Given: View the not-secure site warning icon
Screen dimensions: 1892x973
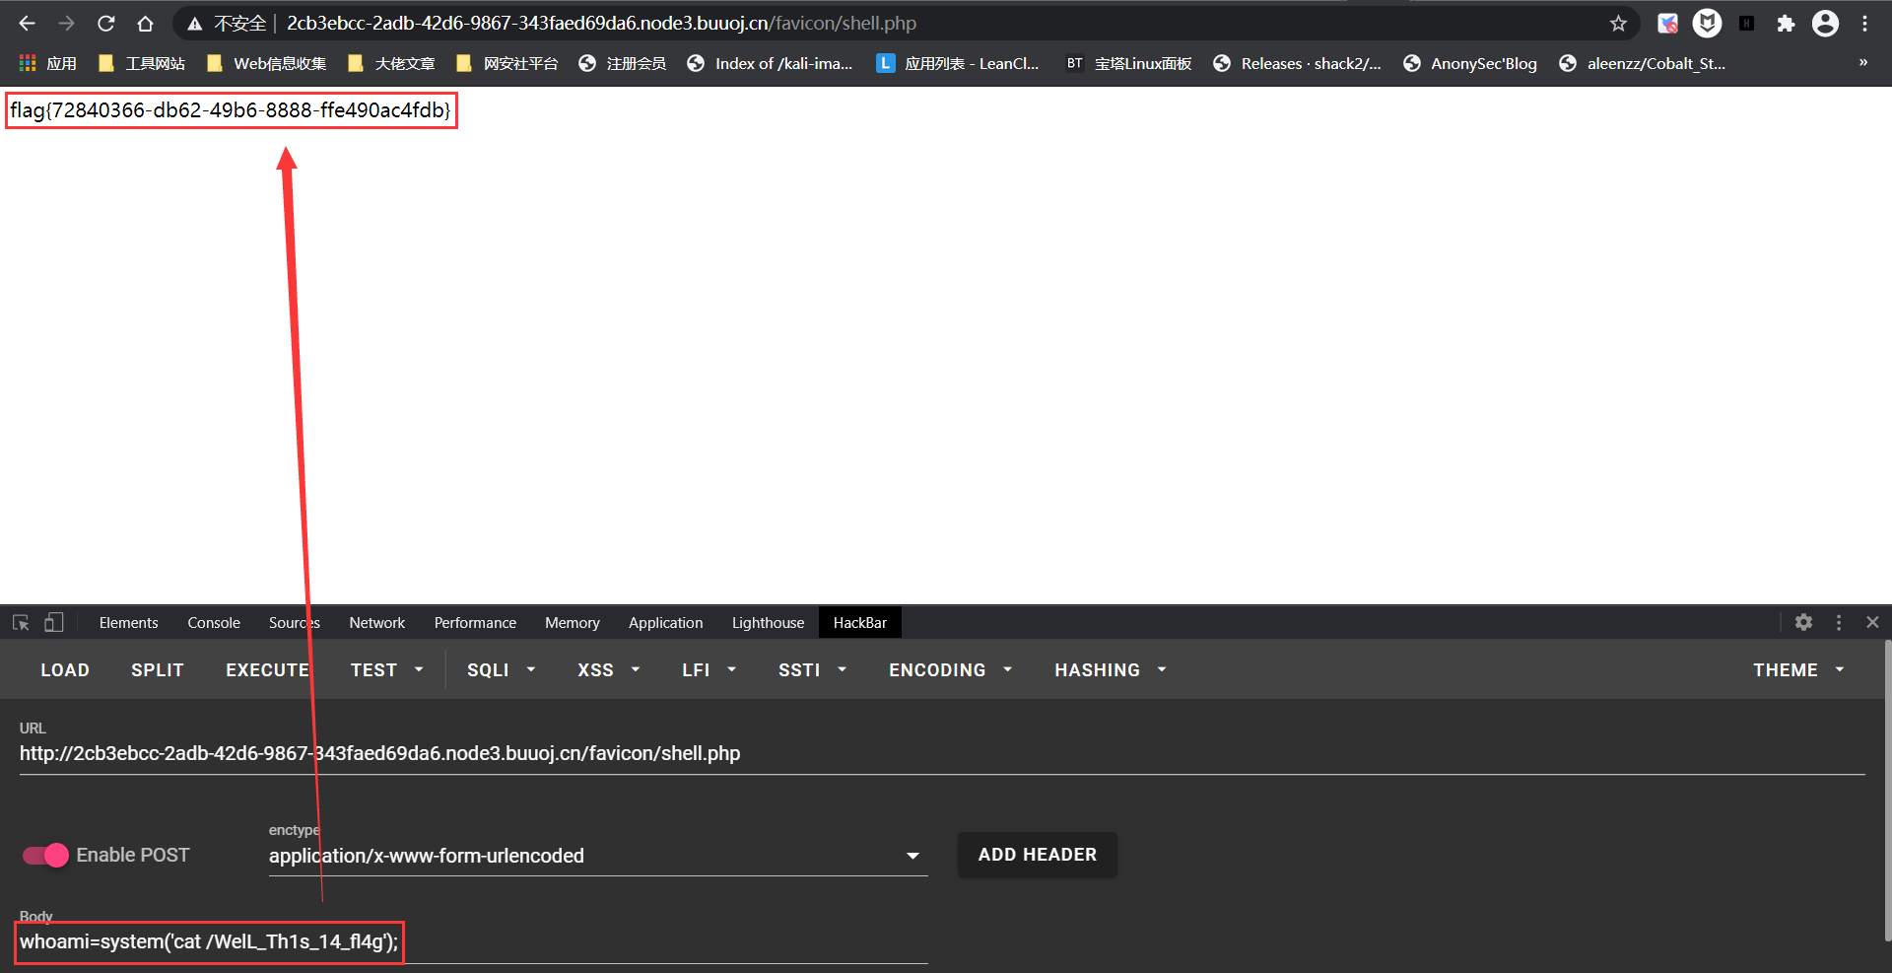Looking at the screenshot, I should tap(195, 24).
